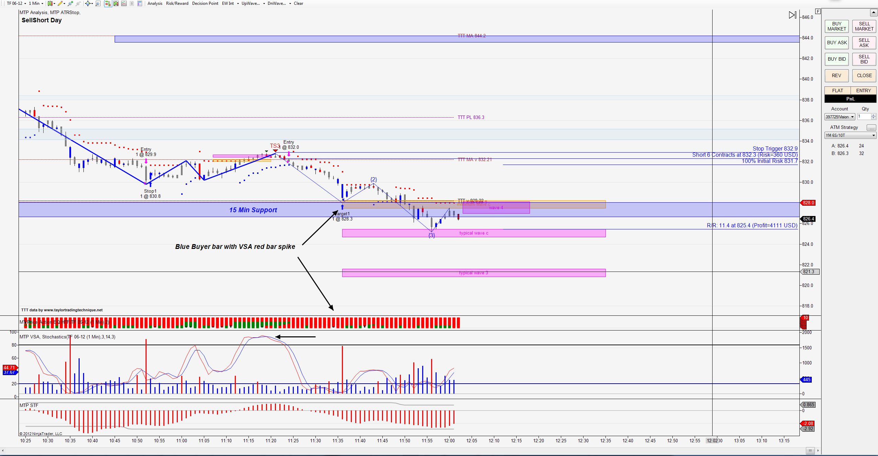Viewport: 878px width, 456px height.
Task: Click the BUY BID button
Action: pos(837,59)
